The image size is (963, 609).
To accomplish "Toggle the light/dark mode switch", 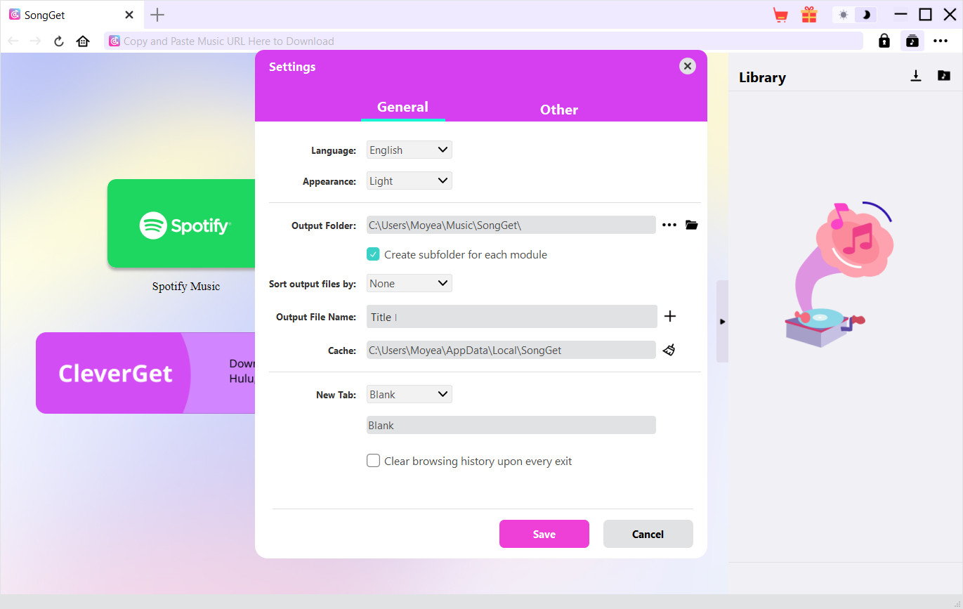I will [855, 15].
